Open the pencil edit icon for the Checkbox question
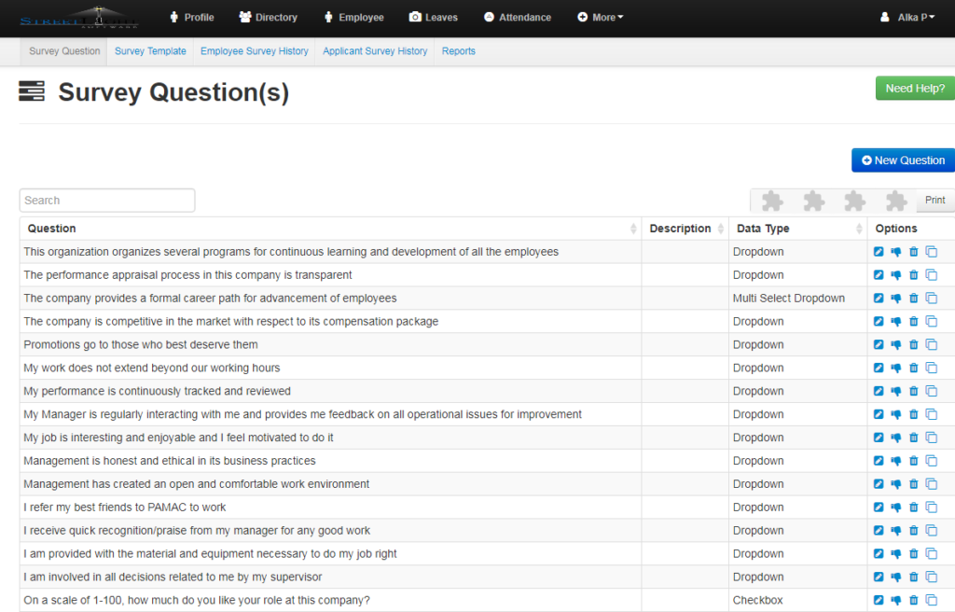Image resolution: width=955 pixels, height=612 pixels. 879,600
